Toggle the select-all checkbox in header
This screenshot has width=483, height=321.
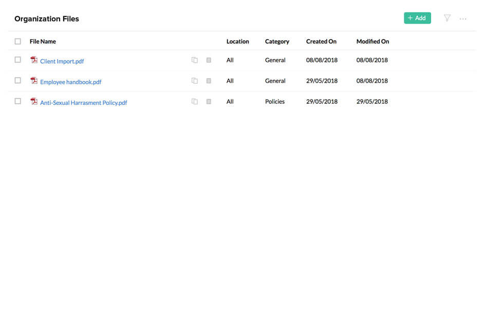(x=18, y=41)
